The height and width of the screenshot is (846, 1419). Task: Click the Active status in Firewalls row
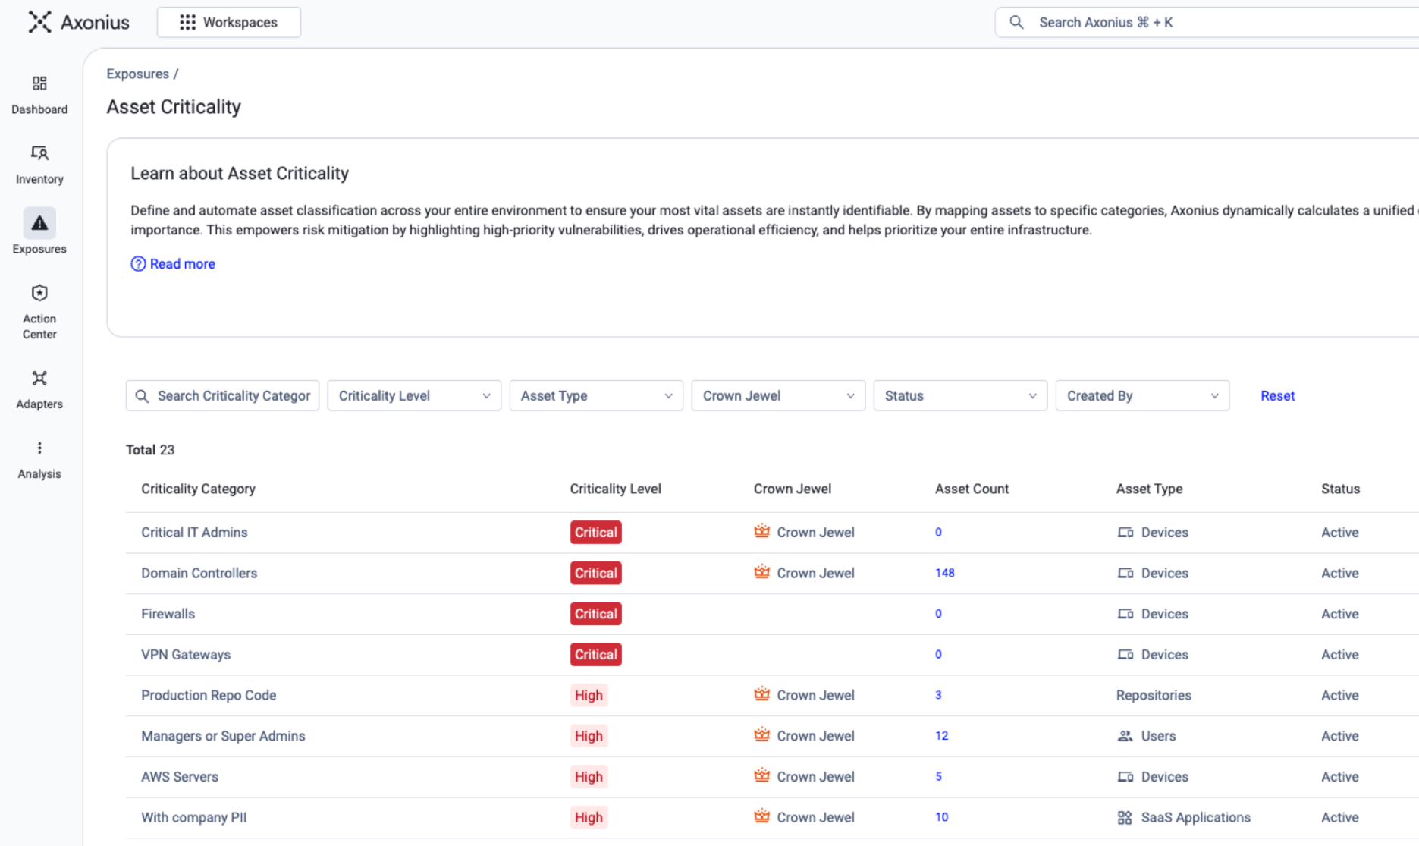pyautogui.click(x=1339, y=614)
